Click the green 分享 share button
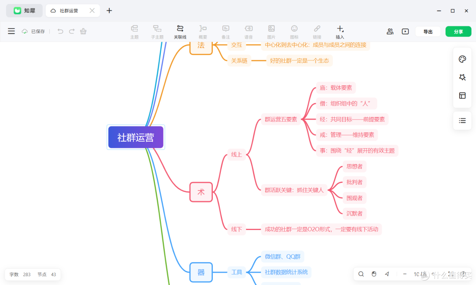Image resolution: width=476 pixels, height=285 pixels. point(458,32)
